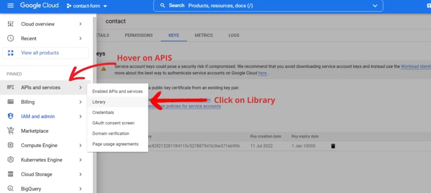Click the Marketplace cart icon
The height and width of the screenshot is (193, 431).
[11, 131]
